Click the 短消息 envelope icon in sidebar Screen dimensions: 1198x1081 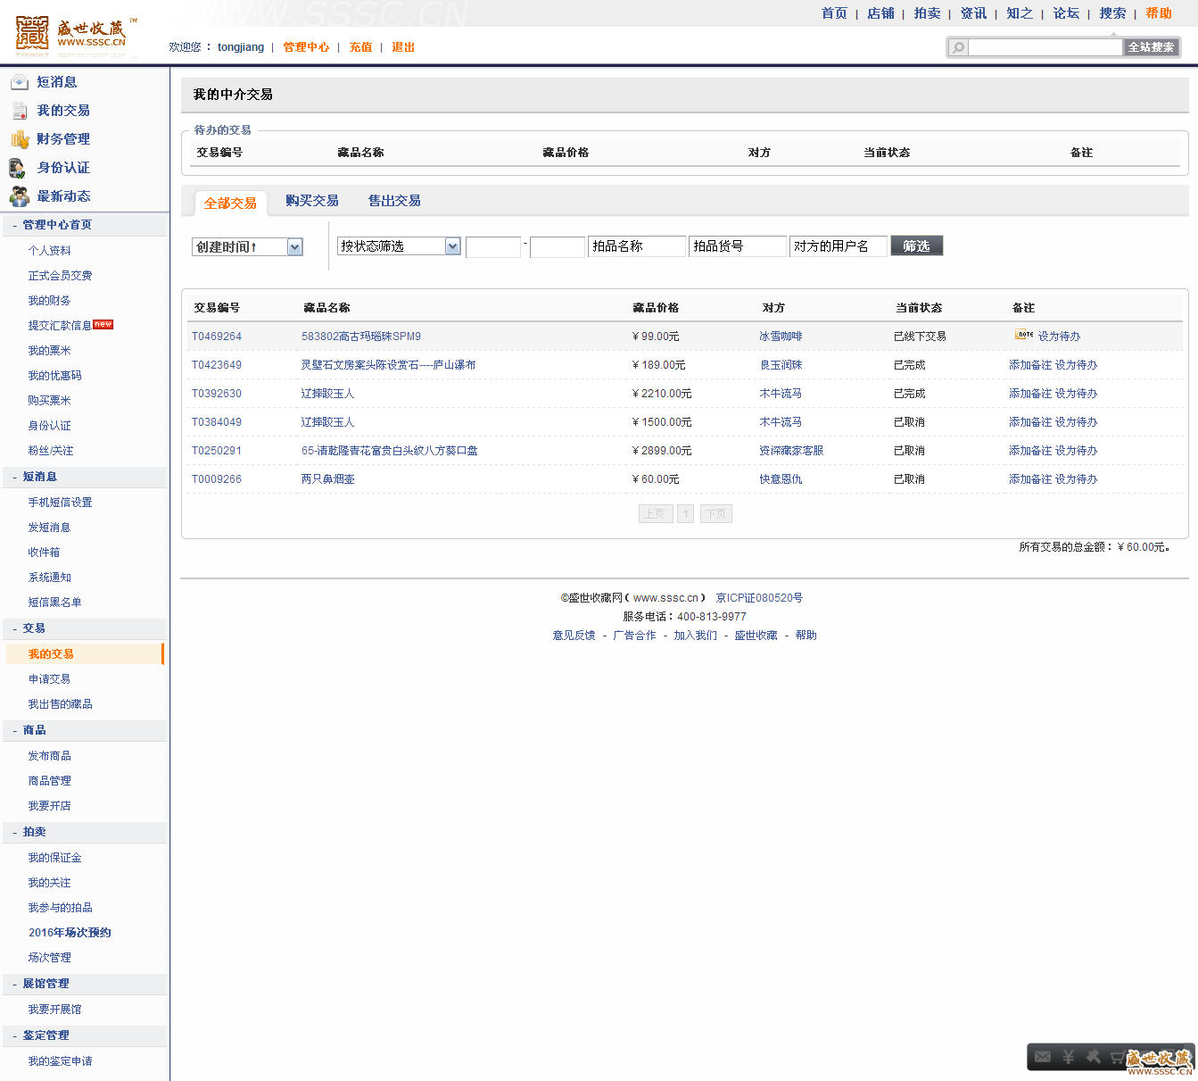click(19, 82)
